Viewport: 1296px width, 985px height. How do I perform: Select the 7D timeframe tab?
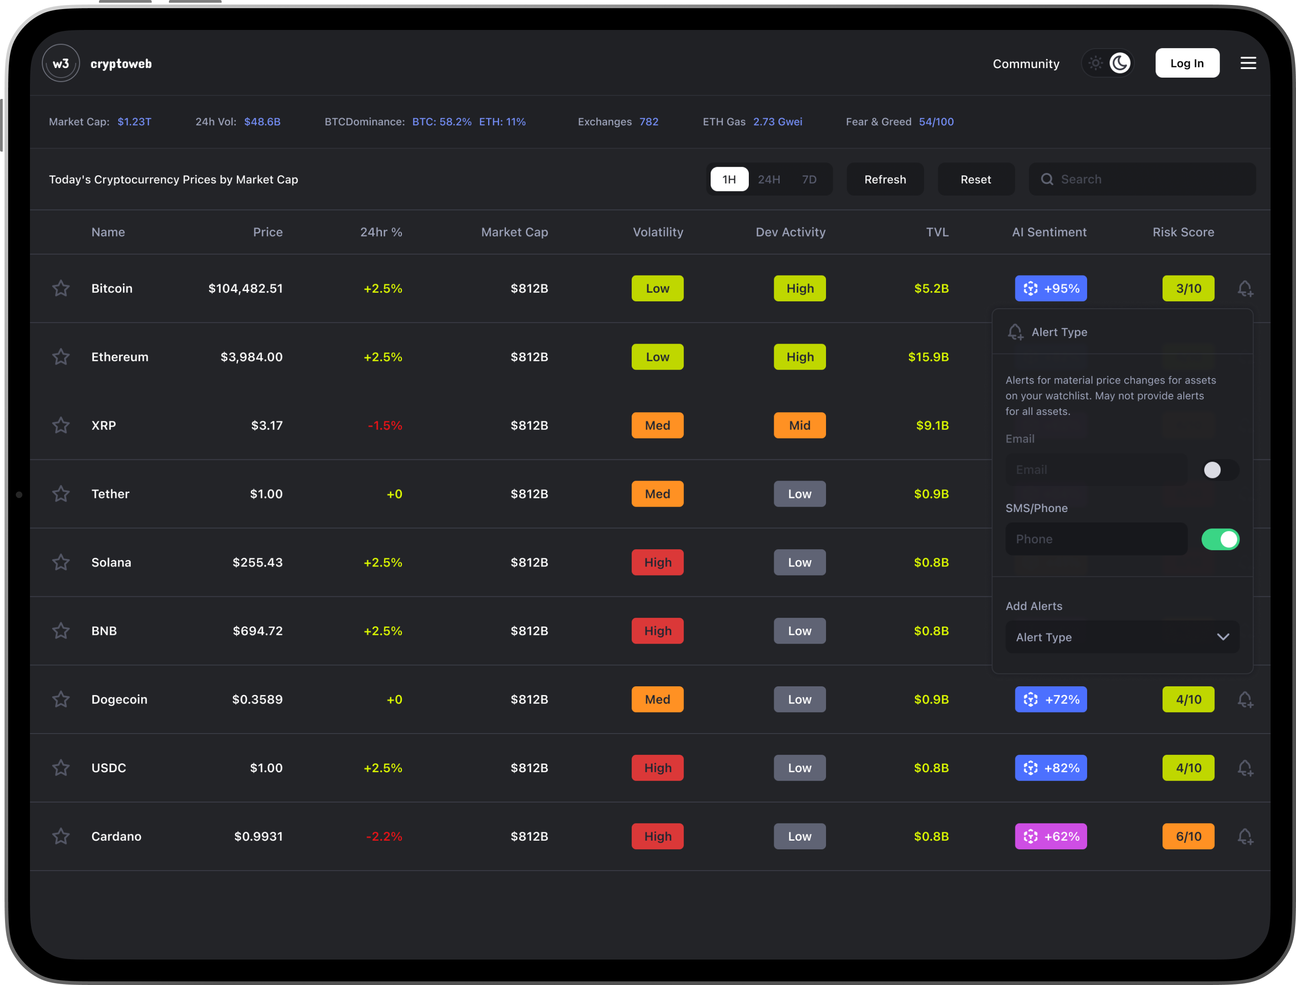click(809, 179)
